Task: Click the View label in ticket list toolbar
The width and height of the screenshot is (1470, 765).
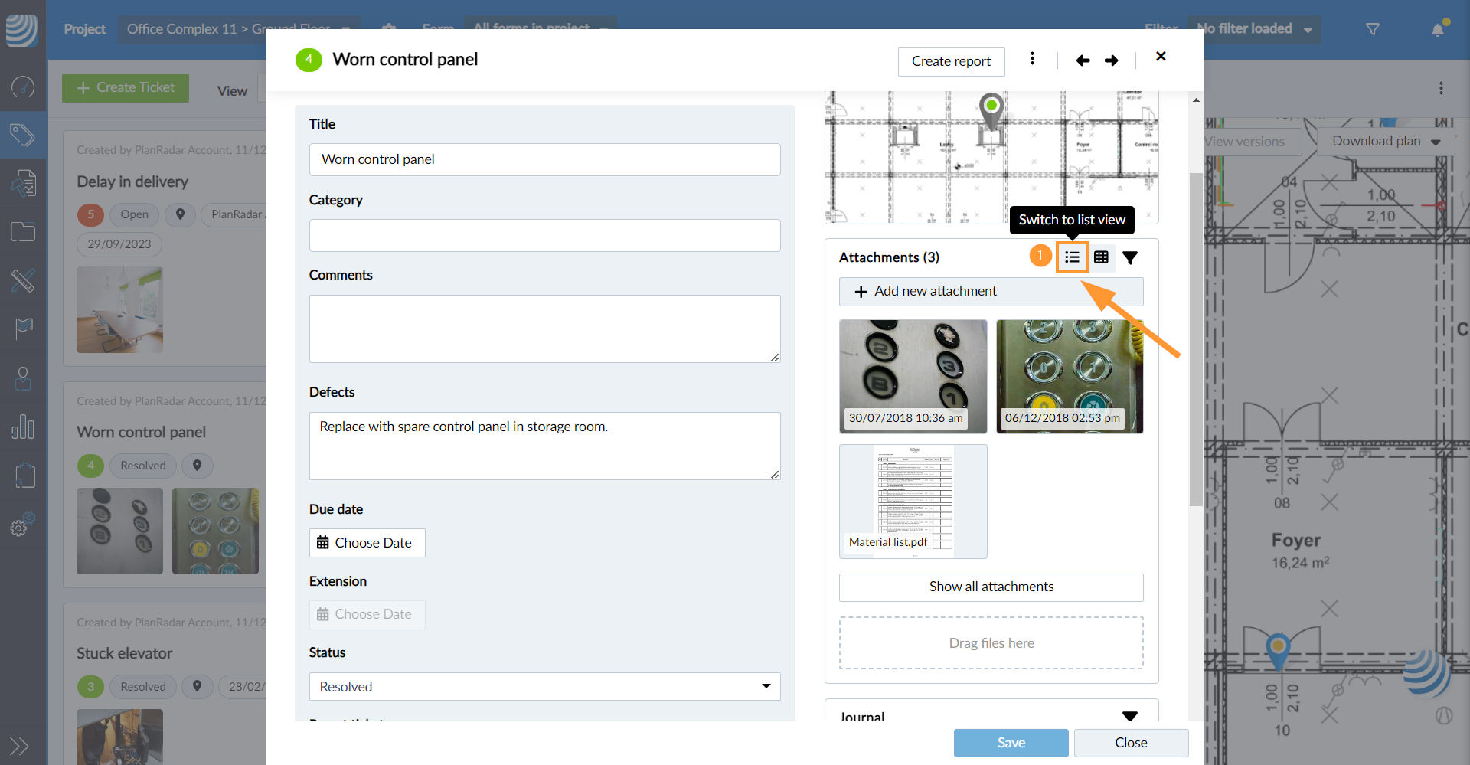Action: [x=232, y=91]
